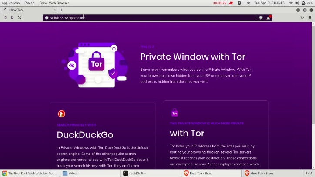Image resolution: width=315 pixels, height=177 pixels.
Task: Click the 1 / 4 workspace switcher
Action: click(309, 173)
